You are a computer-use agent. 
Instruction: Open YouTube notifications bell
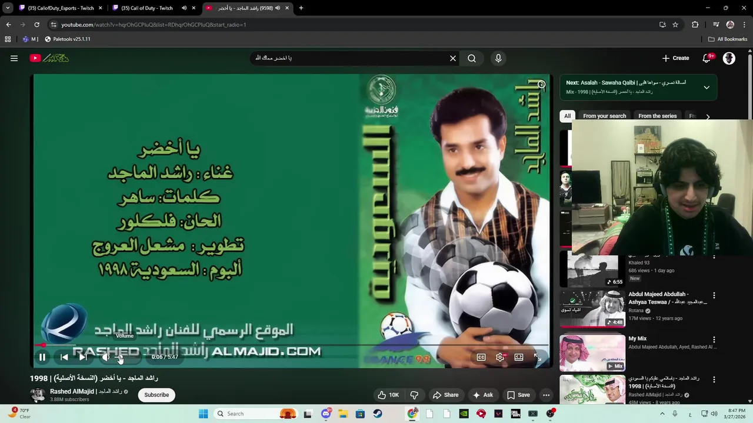(x=707, y=58)
